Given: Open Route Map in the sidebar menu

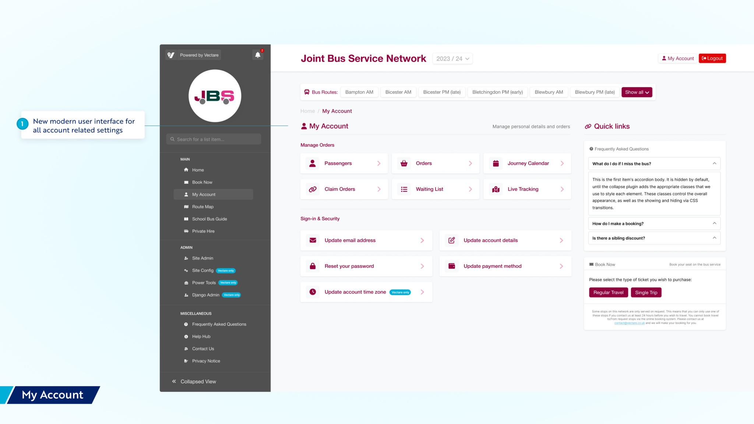Looking at the screenshot, I should pyautogui.click(x=202, y=207).
